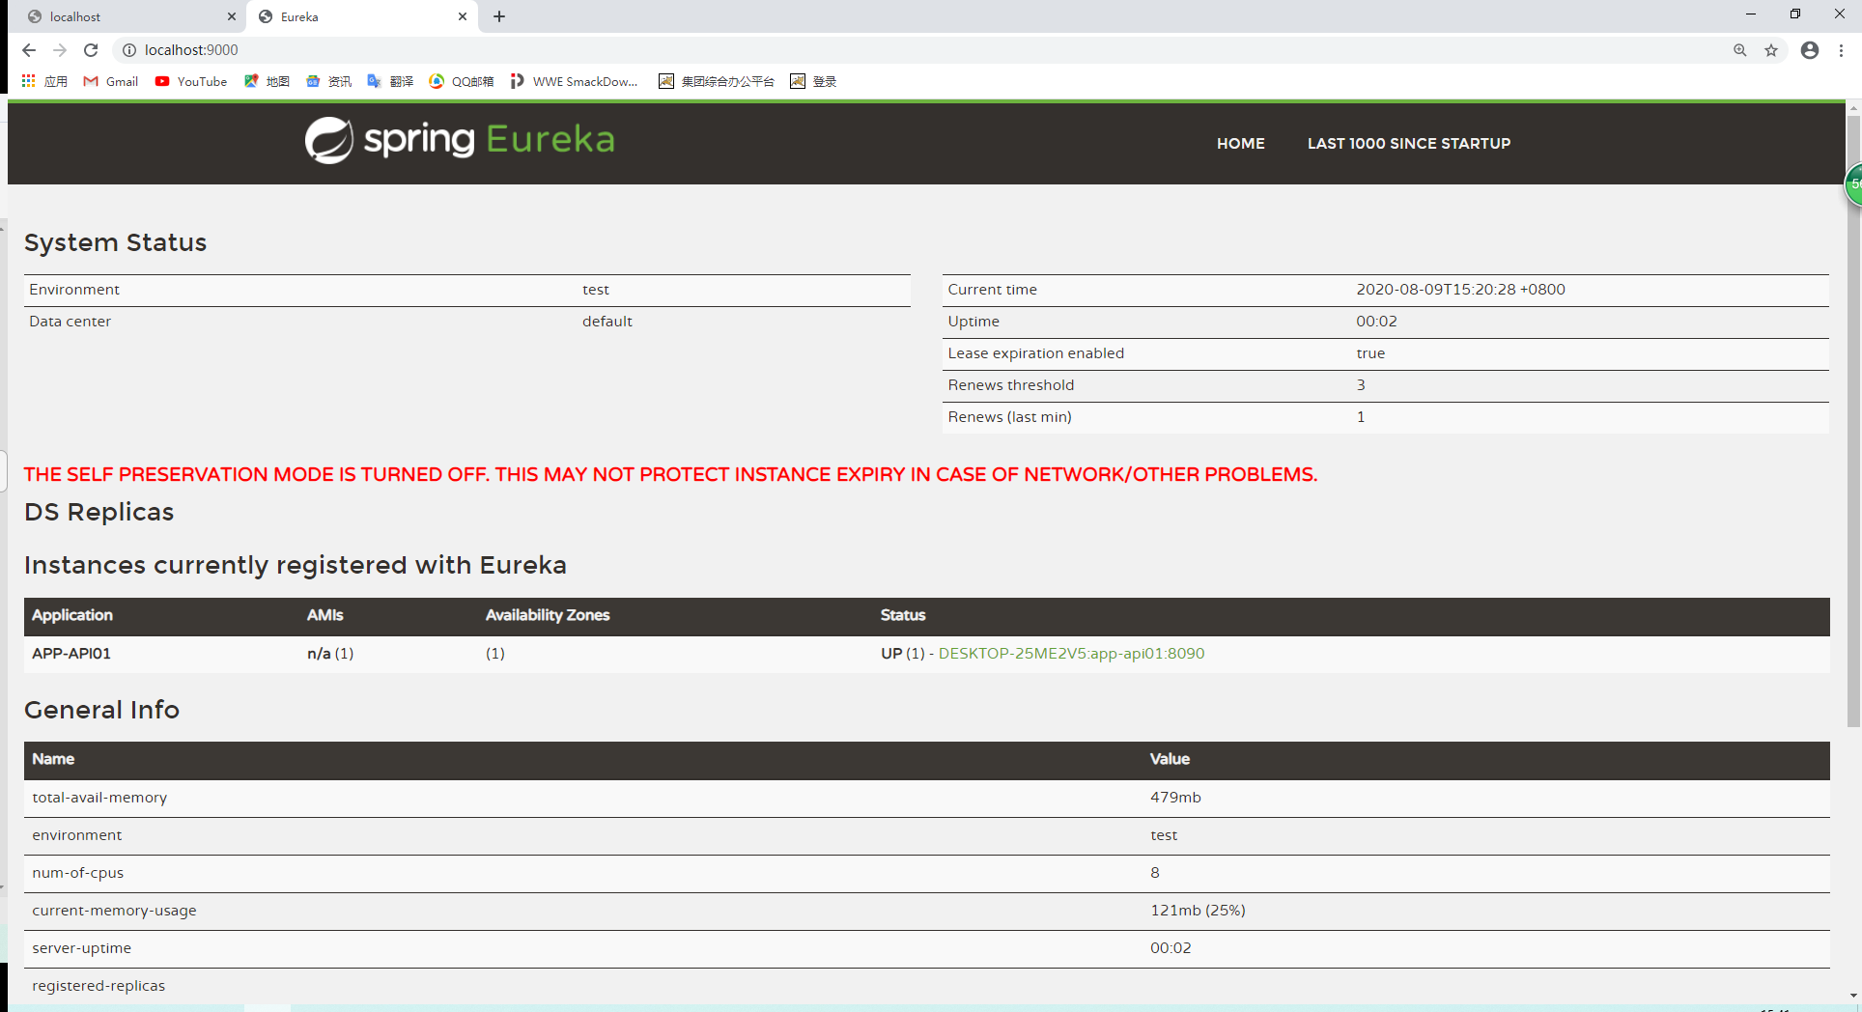This screenshot has width=1862, height=1012.
Task: Click the Lease expiration enabled label
Action: pyautogui.click(x=1036, y=353)
